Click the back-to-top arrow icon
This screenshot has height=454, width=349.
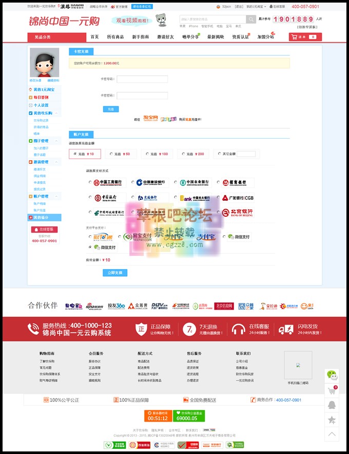tap(332, 434)
